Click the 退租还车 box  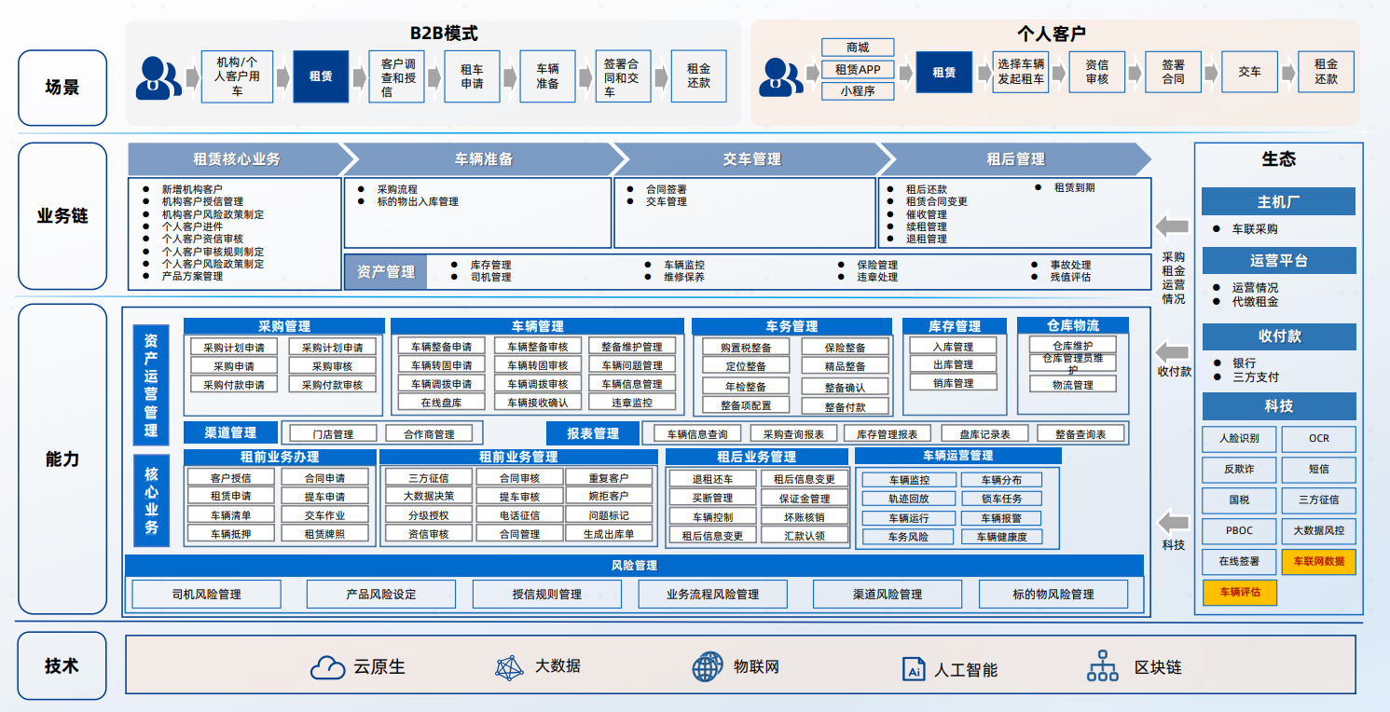[712, 478]
